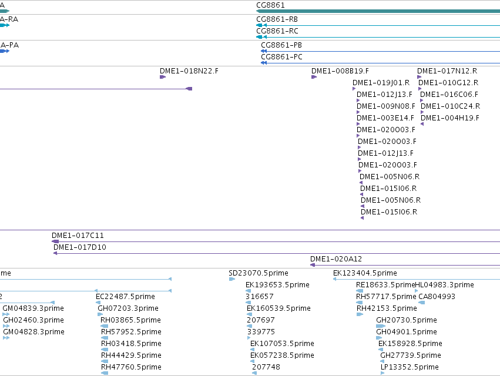Select the DME1-017N12.R label

pyautogui.click(x=447, y=71)
